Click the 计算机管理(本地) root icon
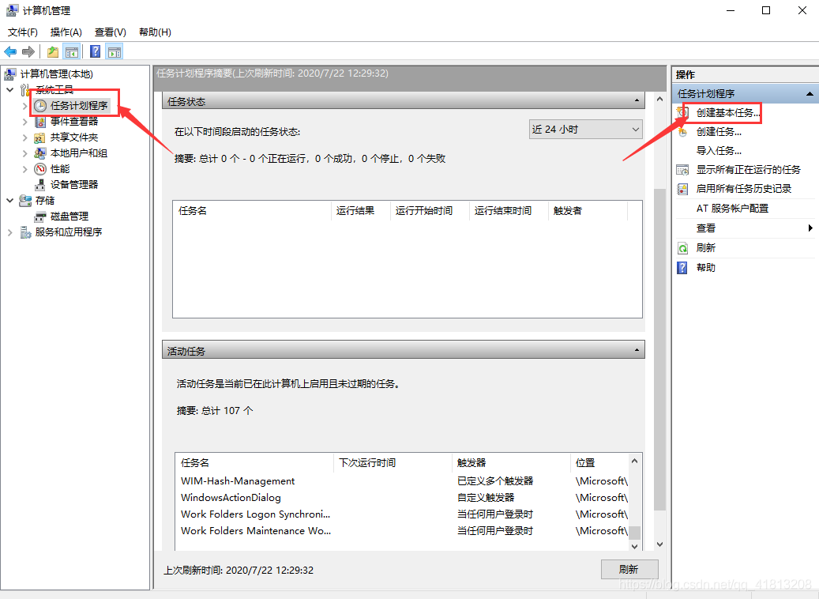819x599 pixels. click(10, 74)
